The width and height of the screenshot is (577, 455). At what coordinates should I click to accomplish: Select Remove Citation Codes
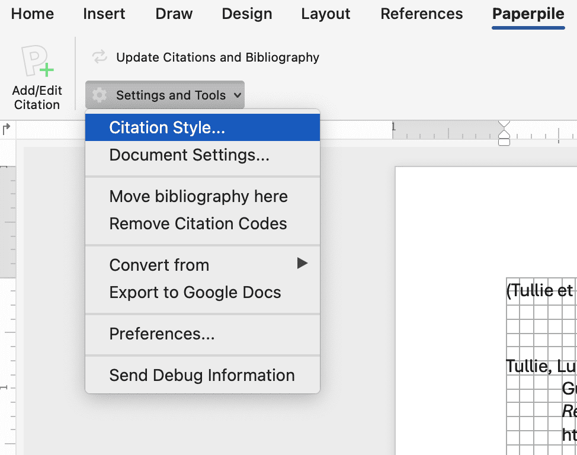(198, 224)
